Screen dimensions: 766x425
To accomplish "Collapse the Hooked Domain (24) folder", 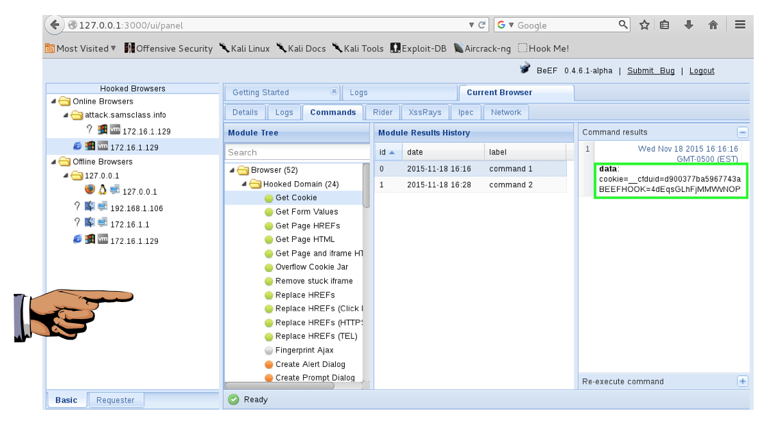I will pyautogui.click(x=244, y=184).
